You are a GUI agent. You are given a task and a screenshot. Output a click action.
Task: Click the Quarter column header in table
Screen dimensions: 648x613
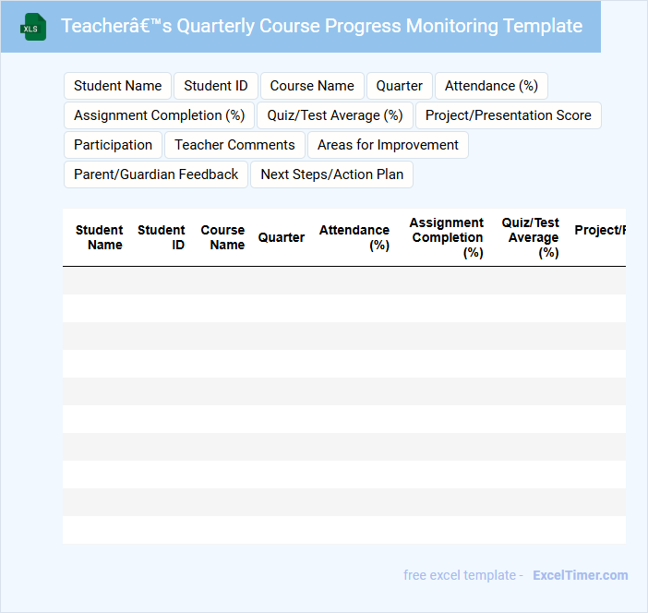[x=281, y=237]
